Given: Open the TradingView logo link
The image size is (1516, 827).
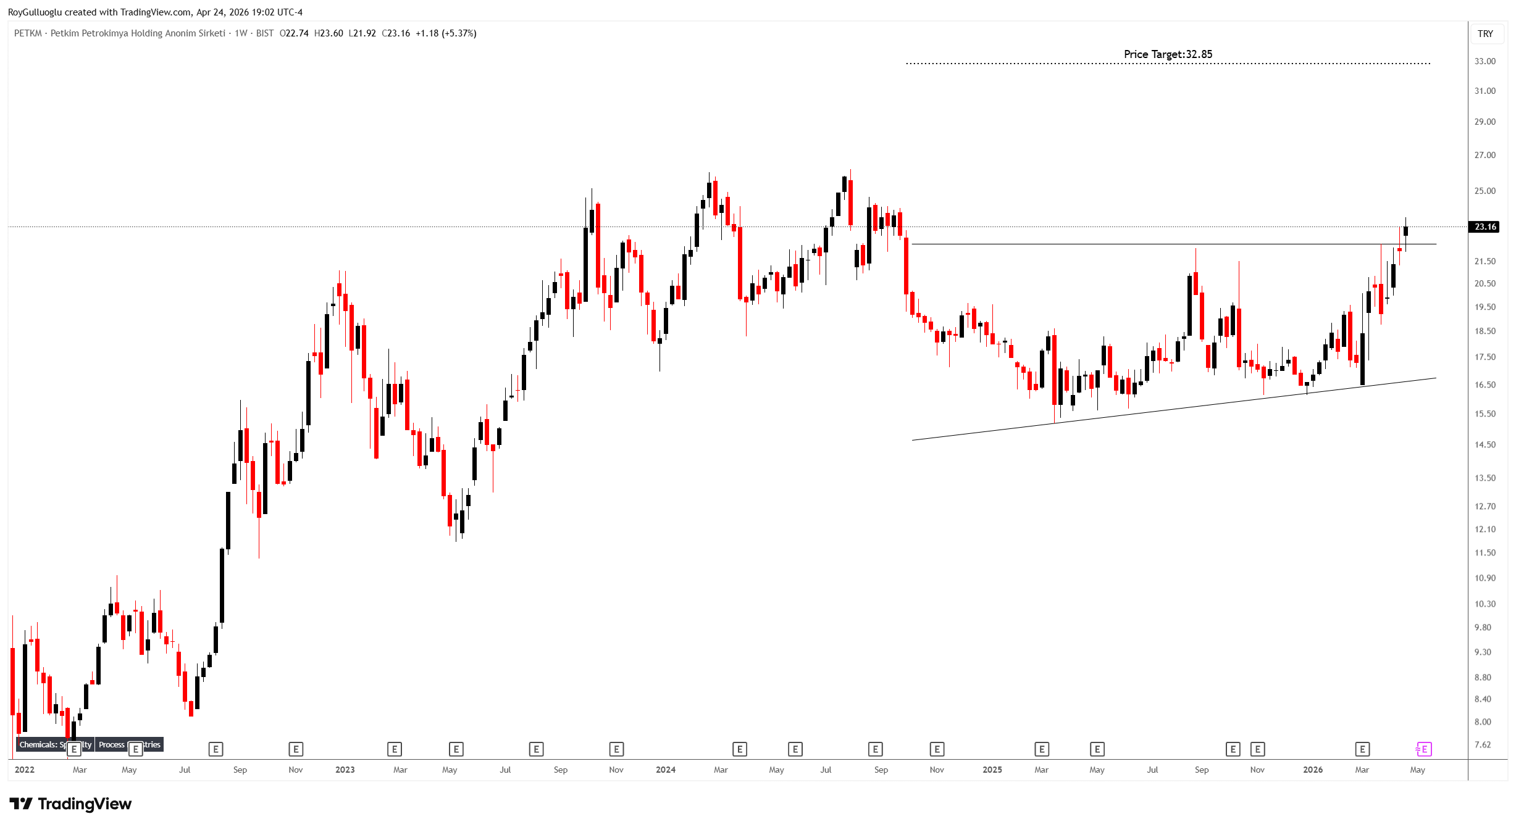Looking at the screenshot, I should point(70,804).
